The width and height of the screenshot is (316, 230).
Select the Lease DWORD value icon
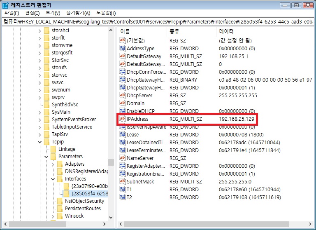point(122,134)
